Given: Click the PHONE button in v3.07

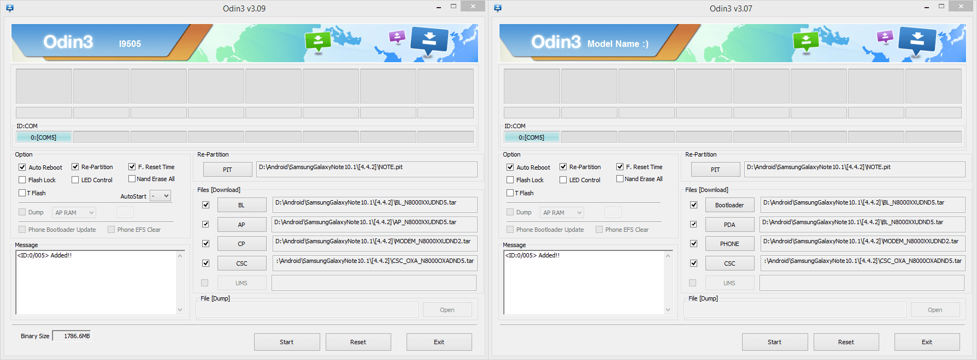Looking at the screenshot, I should tap(730, 244).
